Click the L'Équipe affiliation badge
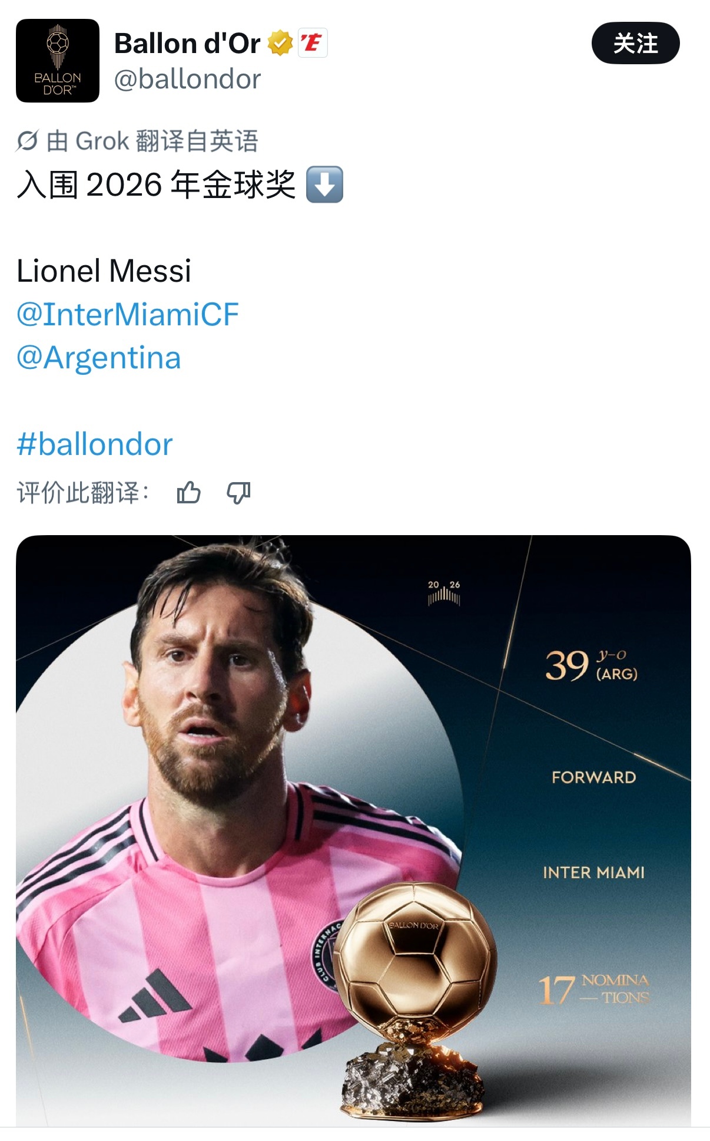710x1141 pixels. [x=312, y=43]
